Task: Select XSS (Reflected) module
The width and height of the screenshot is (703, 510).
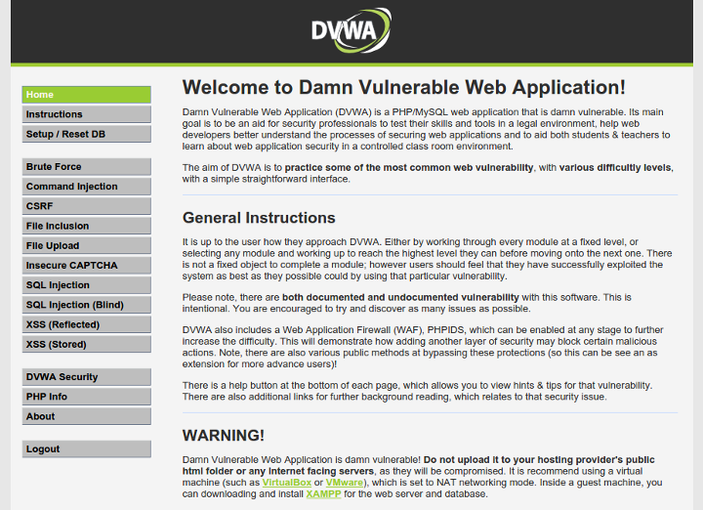Action: (87, 324)
